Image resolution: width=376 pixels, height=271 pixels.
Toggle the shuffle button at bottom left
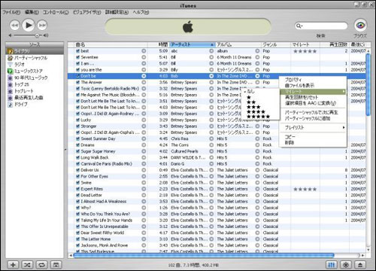(x=27, y=265)
